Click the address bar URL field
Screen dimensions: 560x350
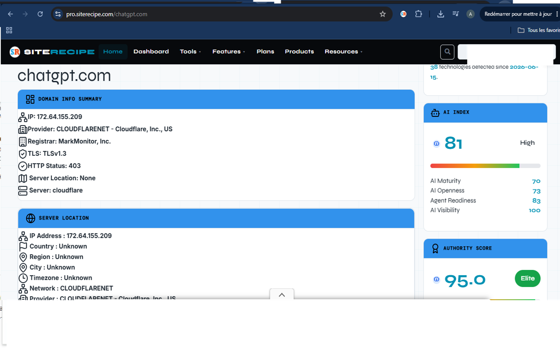(x=221, y=14)
